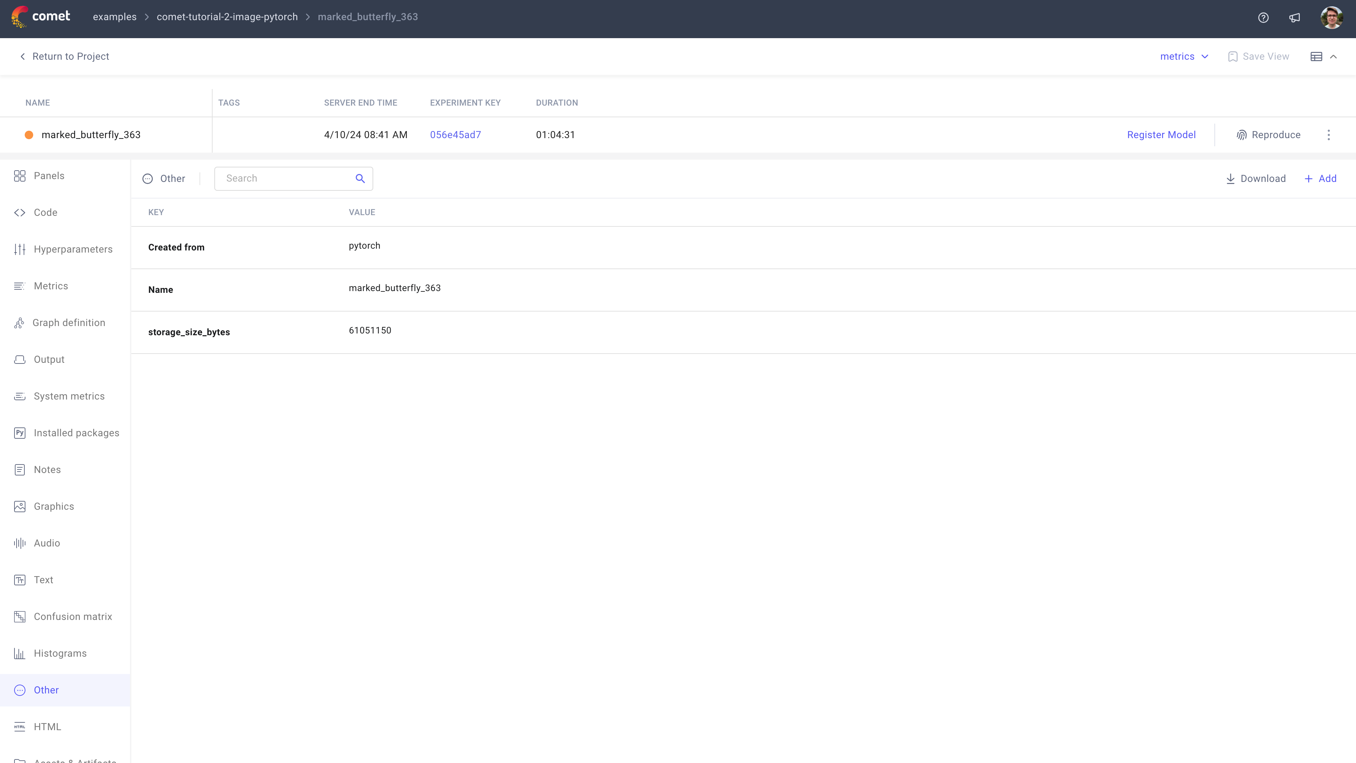Select the Installed packages icon
This screenshot has width=1356, height=763.
coord(19,432)
